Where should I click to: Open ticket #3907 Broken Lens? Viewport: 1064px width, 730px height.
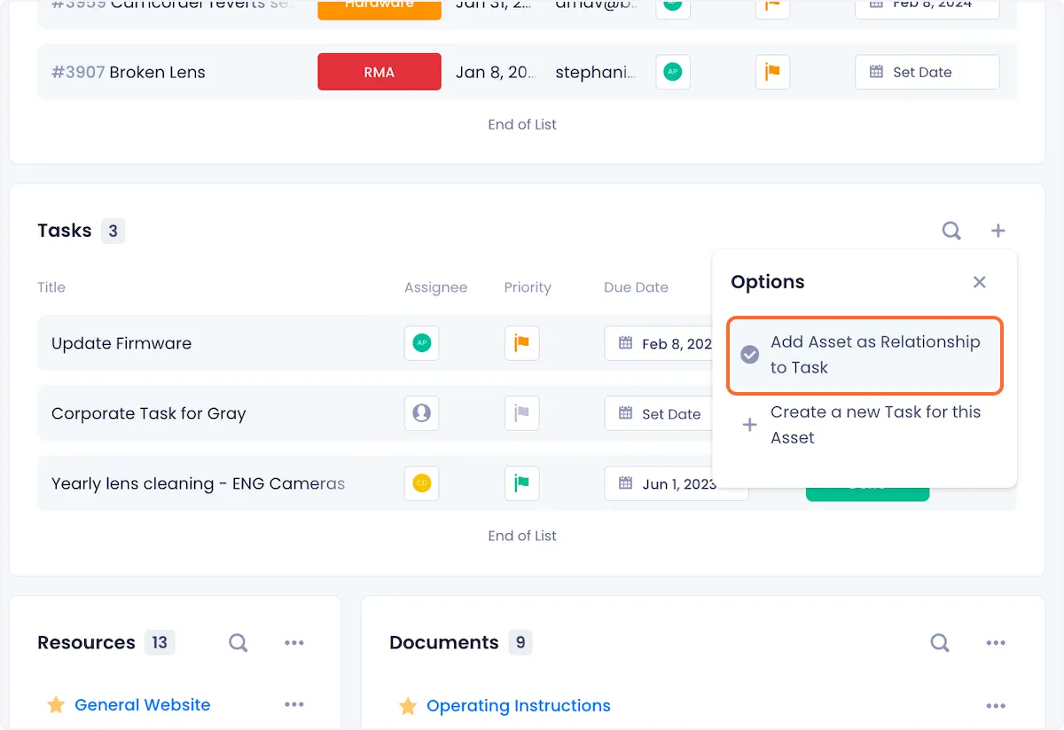point(129,72)
